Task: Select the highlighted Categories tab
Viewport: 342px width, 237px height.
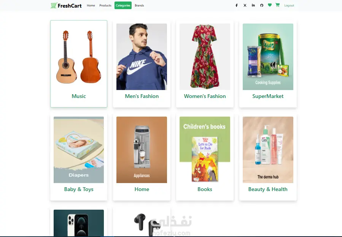Action: [123, 5]
